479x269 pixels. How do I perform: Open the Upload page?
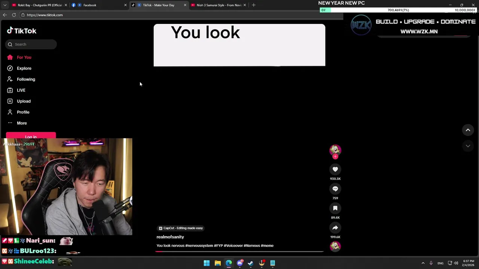coord(24,101)
